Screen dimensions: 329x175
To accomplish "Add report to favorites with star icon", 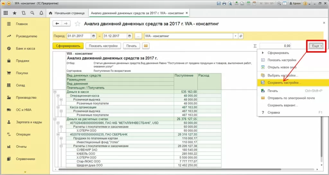I will (77, 24).
